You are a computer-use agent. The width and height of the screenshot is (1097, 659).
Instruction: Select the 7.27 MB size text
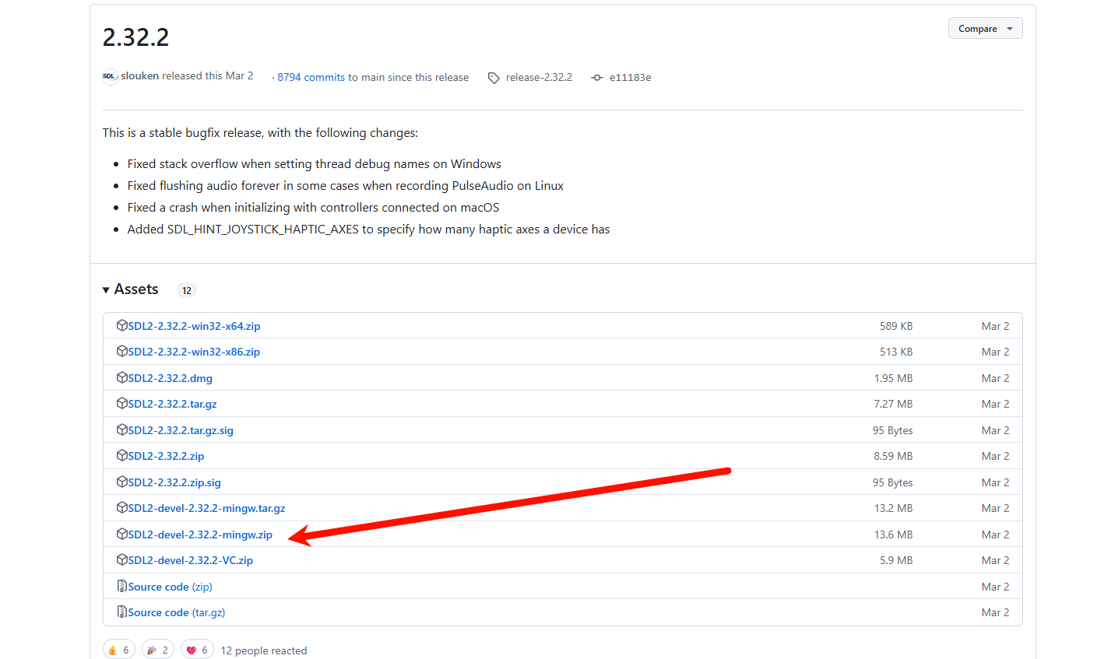point(894,404)
